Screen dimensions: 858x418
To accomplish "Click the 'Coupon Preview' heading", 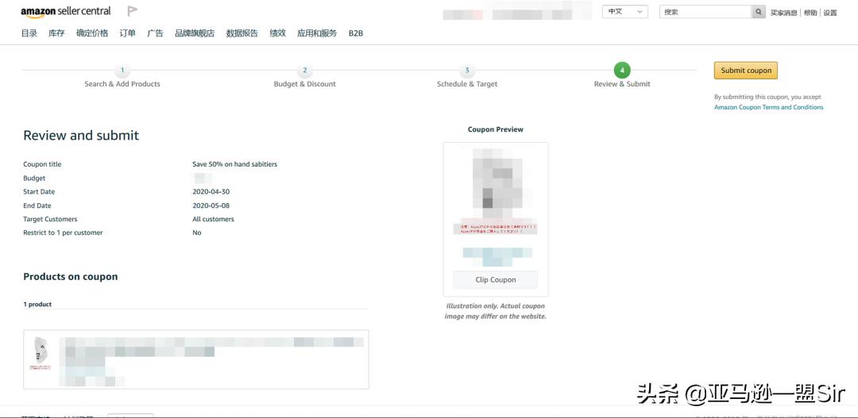I will pos(496,129).
